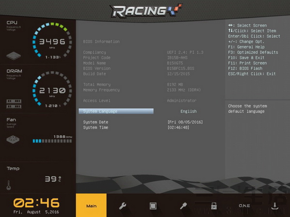Click the F11: Print Screen hint
Screen dimensions: 290x217
247,63
